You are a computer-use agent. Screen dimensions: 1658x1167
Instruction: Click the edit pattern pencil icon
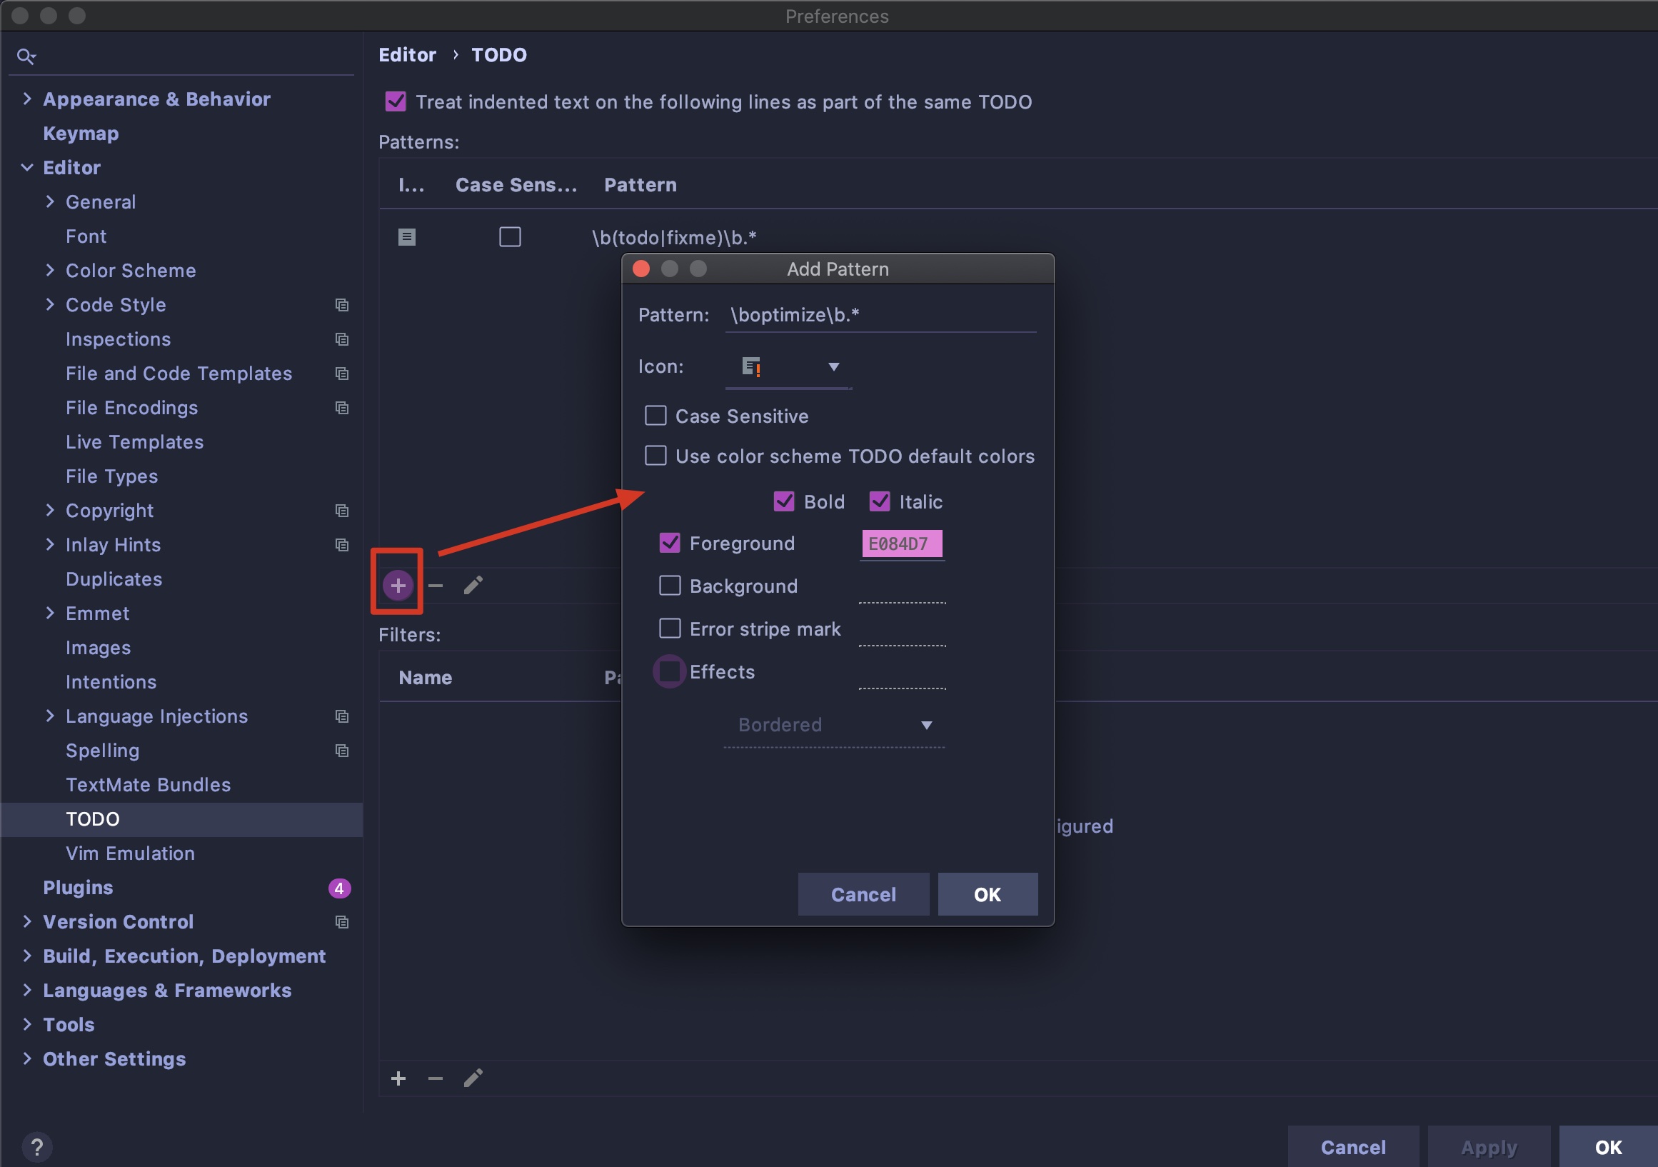473,585
